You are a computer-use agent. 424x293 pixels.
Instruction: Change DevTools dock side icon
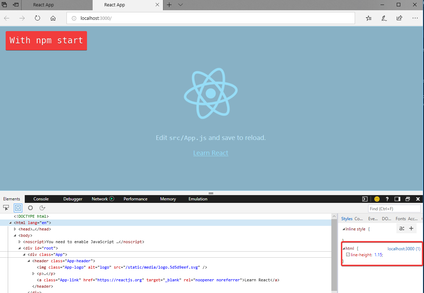pos(397,199)
